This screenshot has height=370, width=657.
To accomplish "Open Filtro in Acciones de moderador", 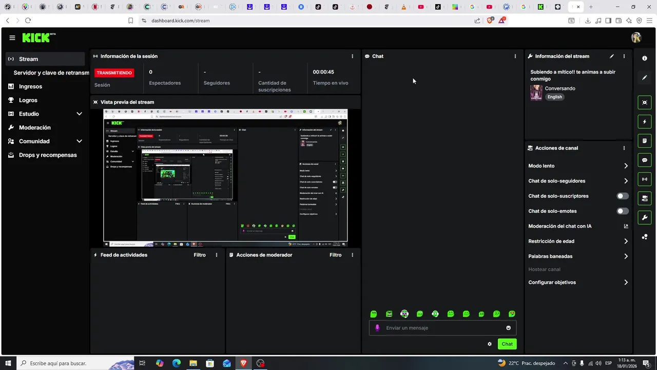I will [335, 255].
